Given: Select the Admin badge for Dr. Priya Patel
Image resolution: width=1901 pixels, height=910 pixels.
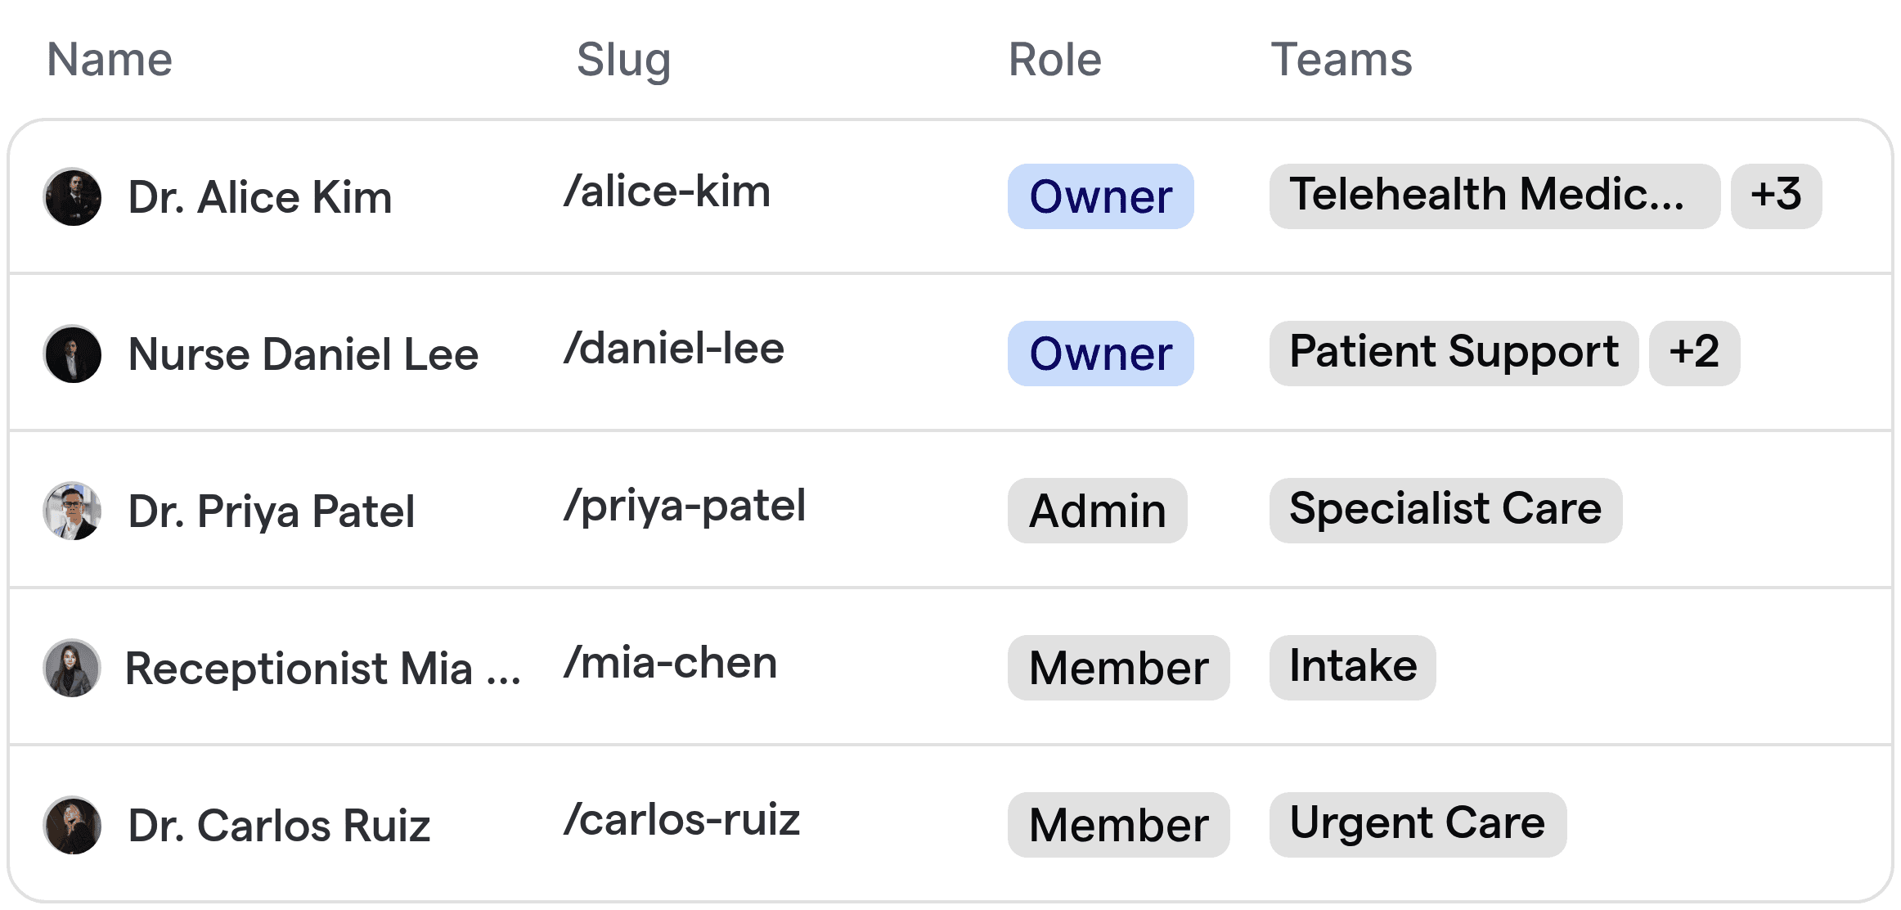Looking at the screenshot, I should (x=1096, y=511).
